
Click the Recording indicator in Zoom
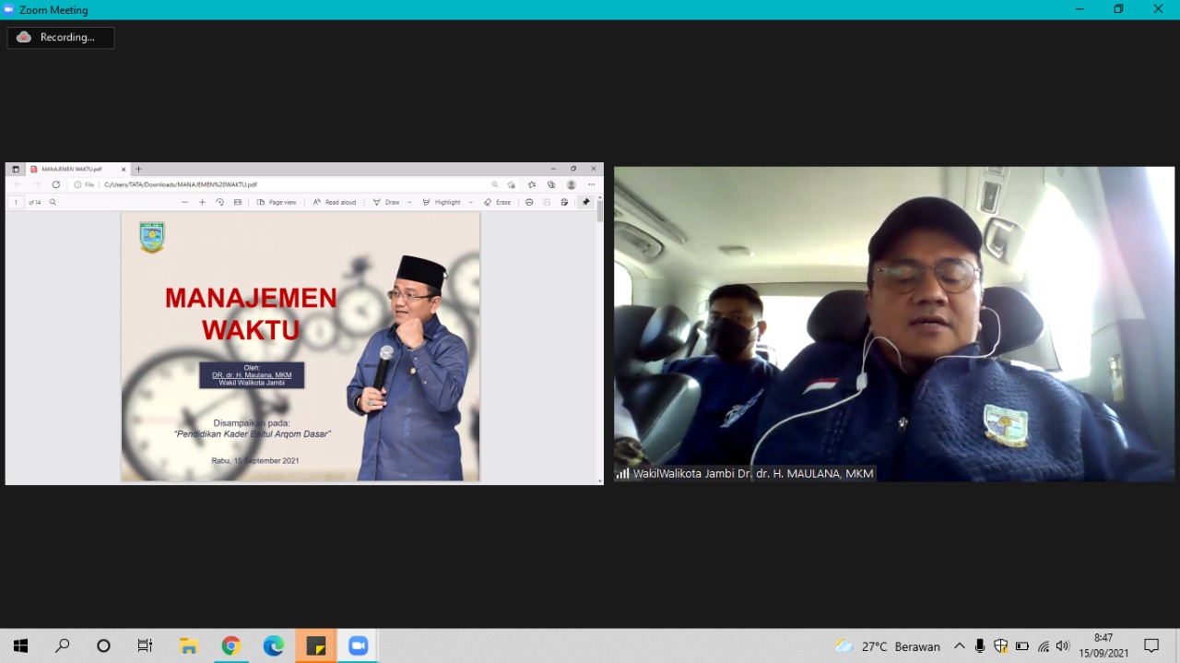(x=60, y=38)
